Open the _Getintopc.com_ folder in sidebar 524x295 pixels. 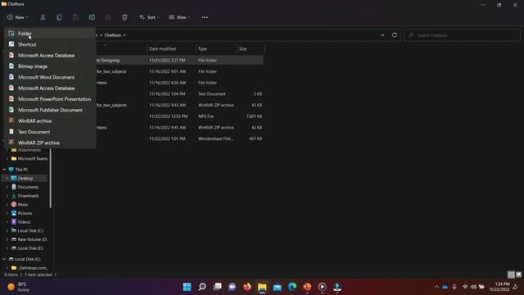point(32,268)
